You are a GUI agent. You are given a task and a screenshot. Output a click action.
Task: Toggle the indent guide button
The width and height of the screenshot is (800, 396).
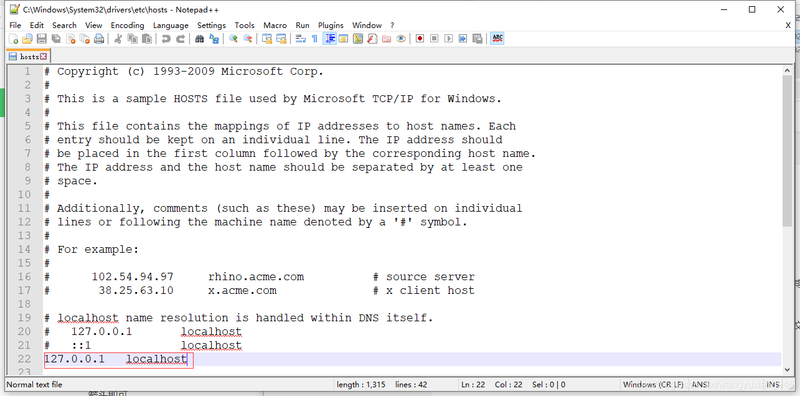[x=329, y=39]
